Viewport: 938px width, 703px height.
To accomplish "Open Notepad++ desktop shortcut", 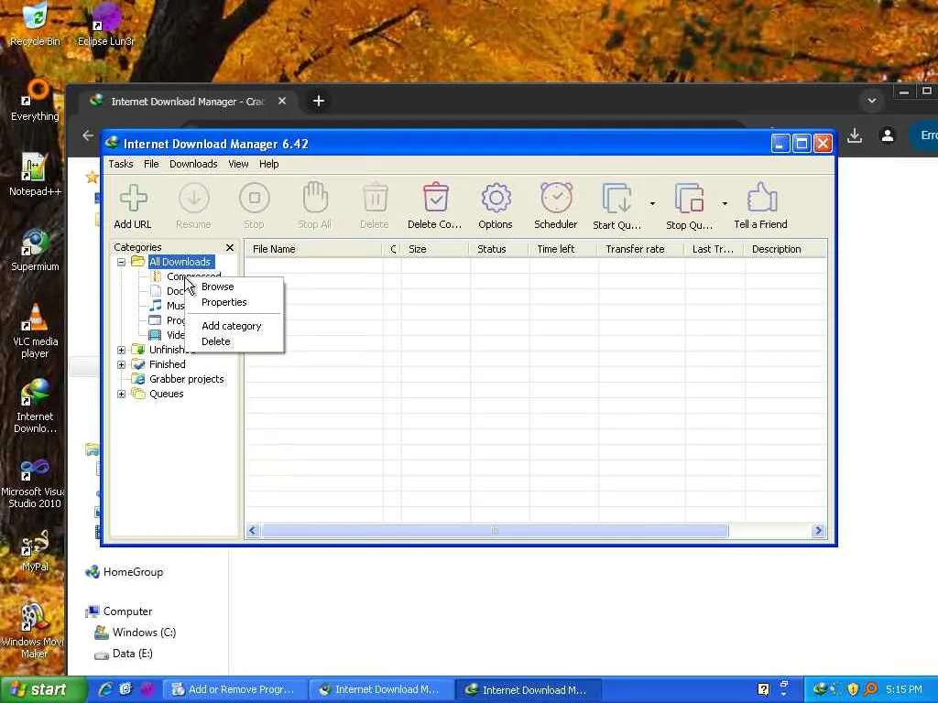I will click(x=35, y=168).
